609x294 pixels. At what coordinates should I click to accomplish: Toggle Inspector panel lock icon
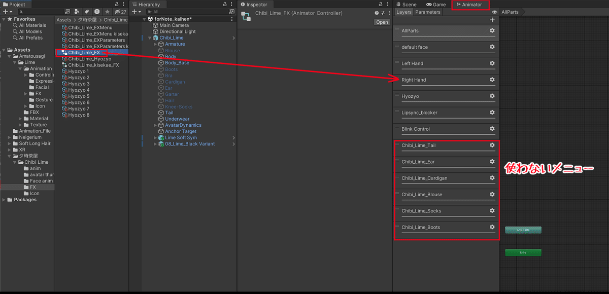coord(381,4)
